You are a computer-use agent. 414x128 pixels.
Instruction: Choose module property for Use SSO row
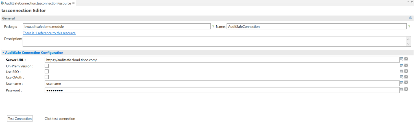point(402,71)
